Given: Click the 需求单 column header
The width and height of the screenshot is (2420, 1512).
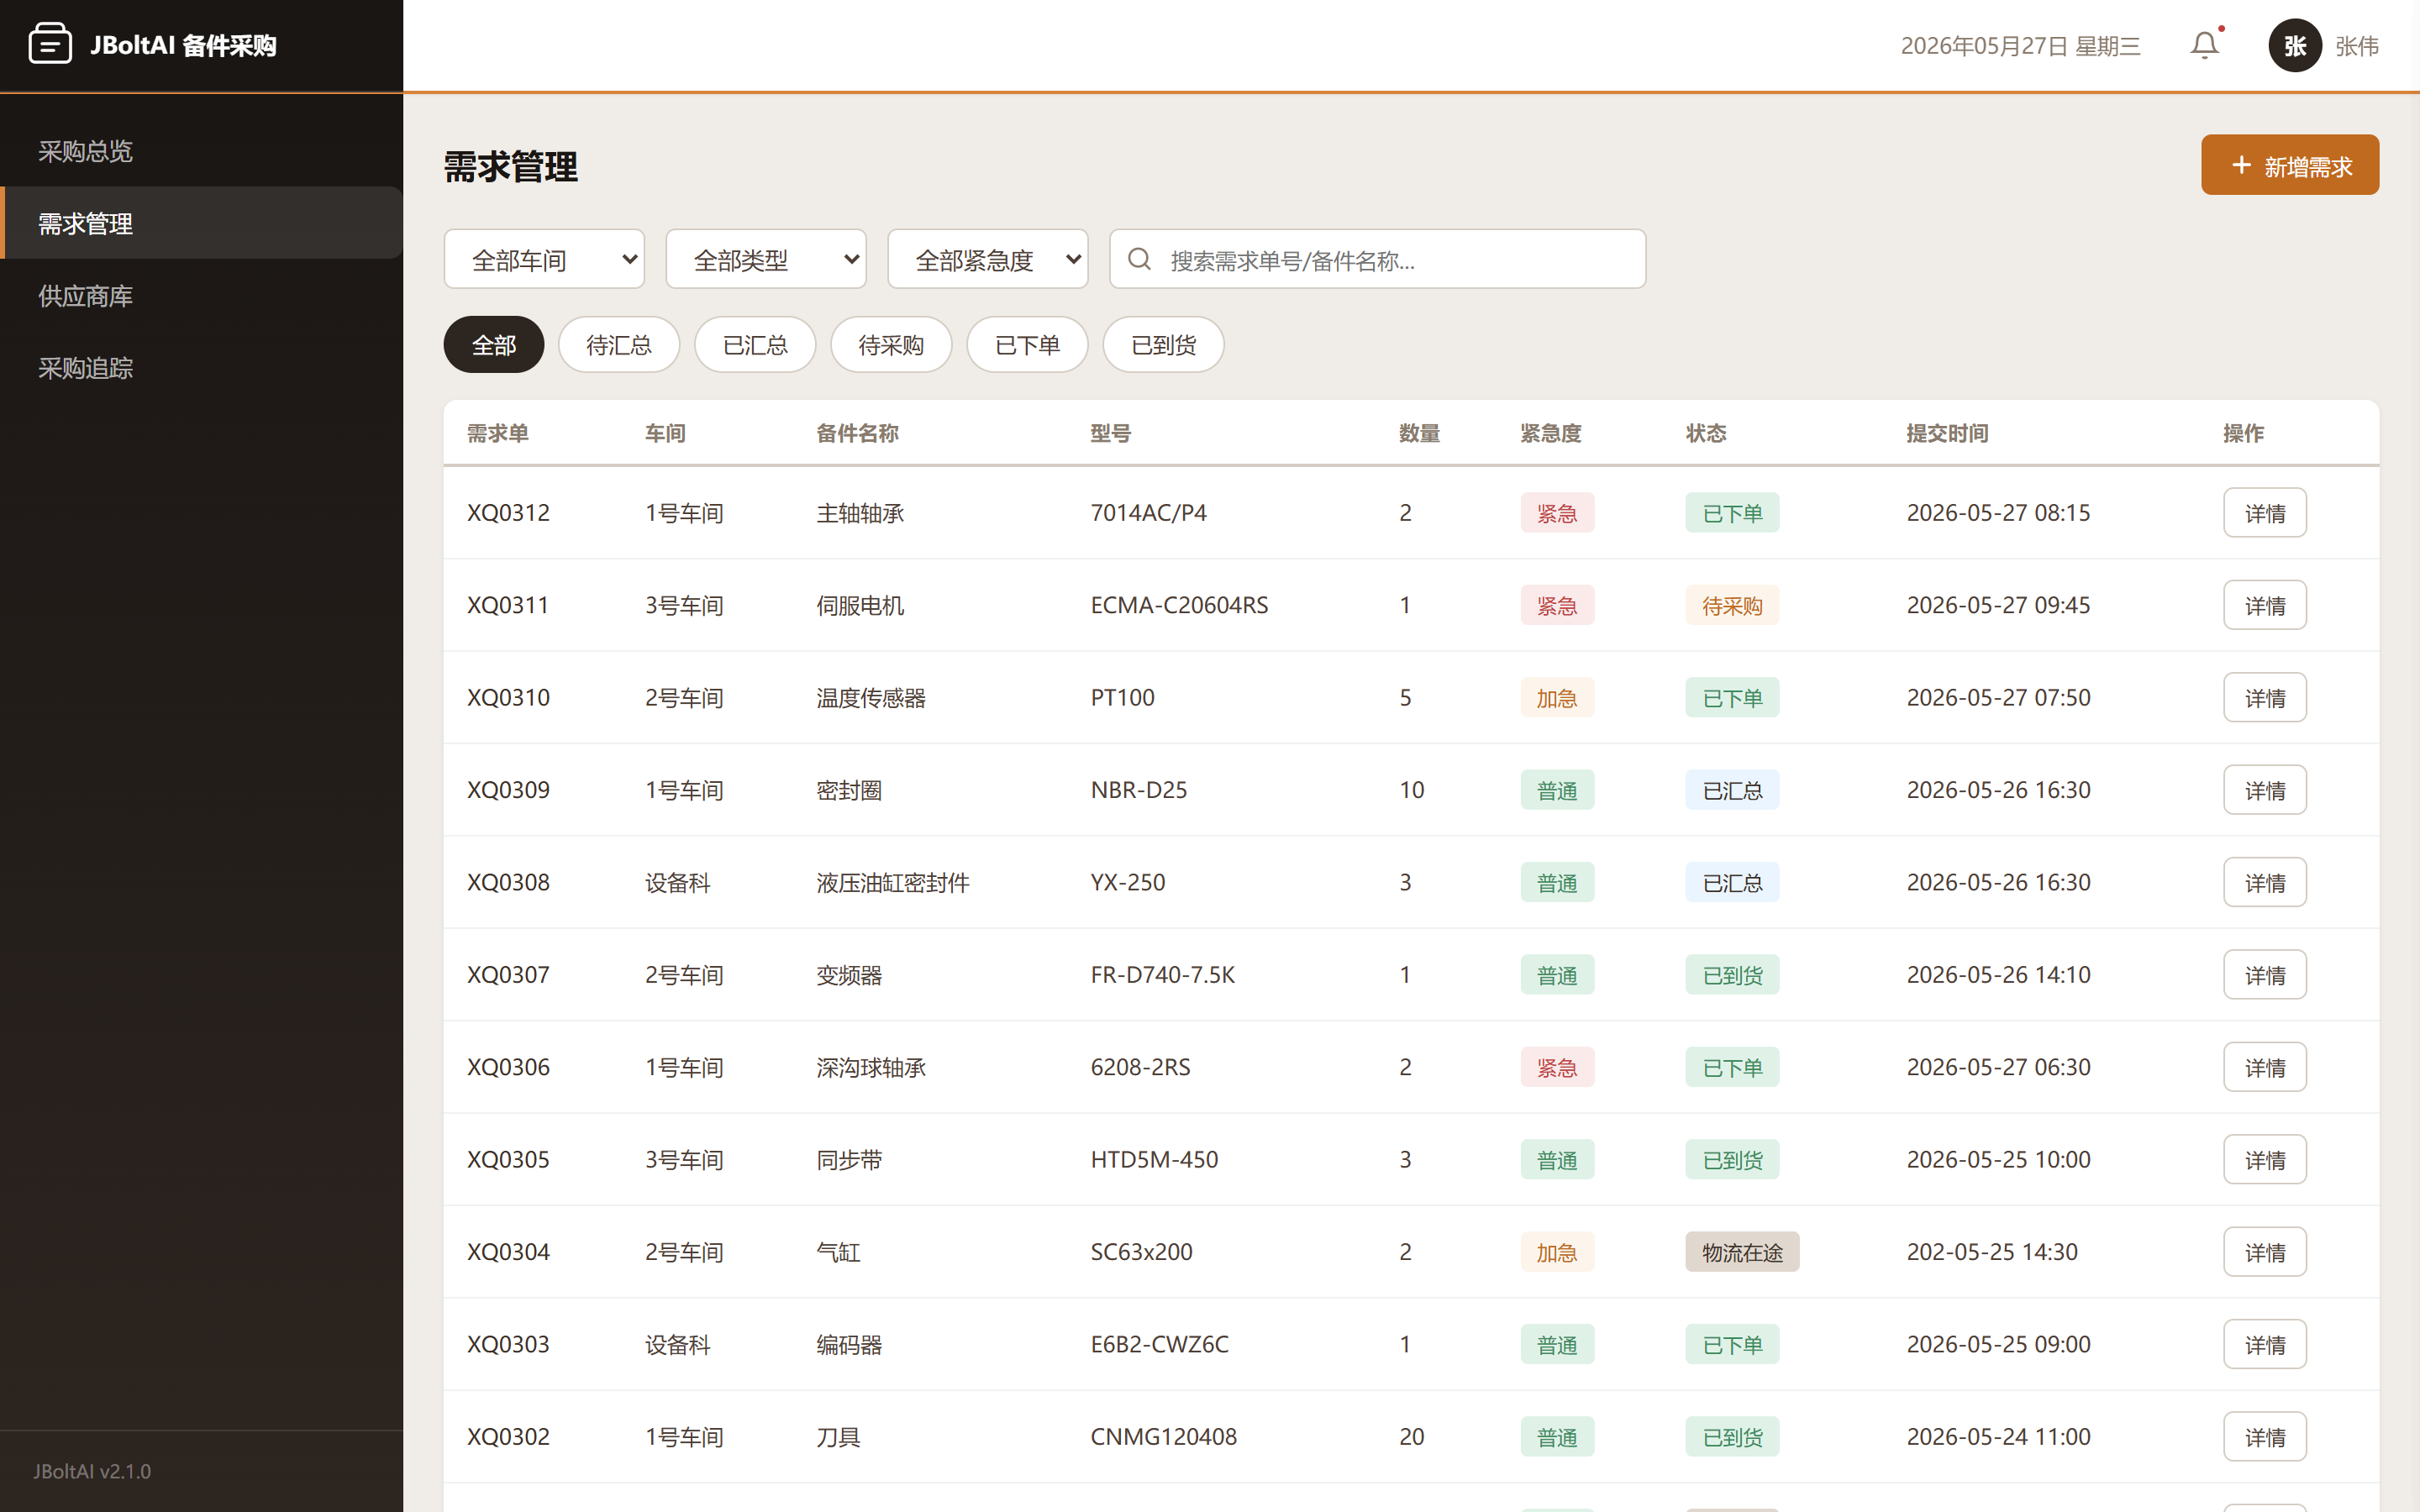Looking at the screenshot, I should (x=498, y=433).
